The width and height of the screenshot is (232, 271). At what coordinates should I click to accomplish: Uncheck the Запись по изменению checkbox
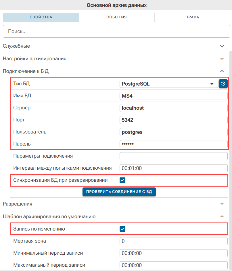[x=122, y=229]
